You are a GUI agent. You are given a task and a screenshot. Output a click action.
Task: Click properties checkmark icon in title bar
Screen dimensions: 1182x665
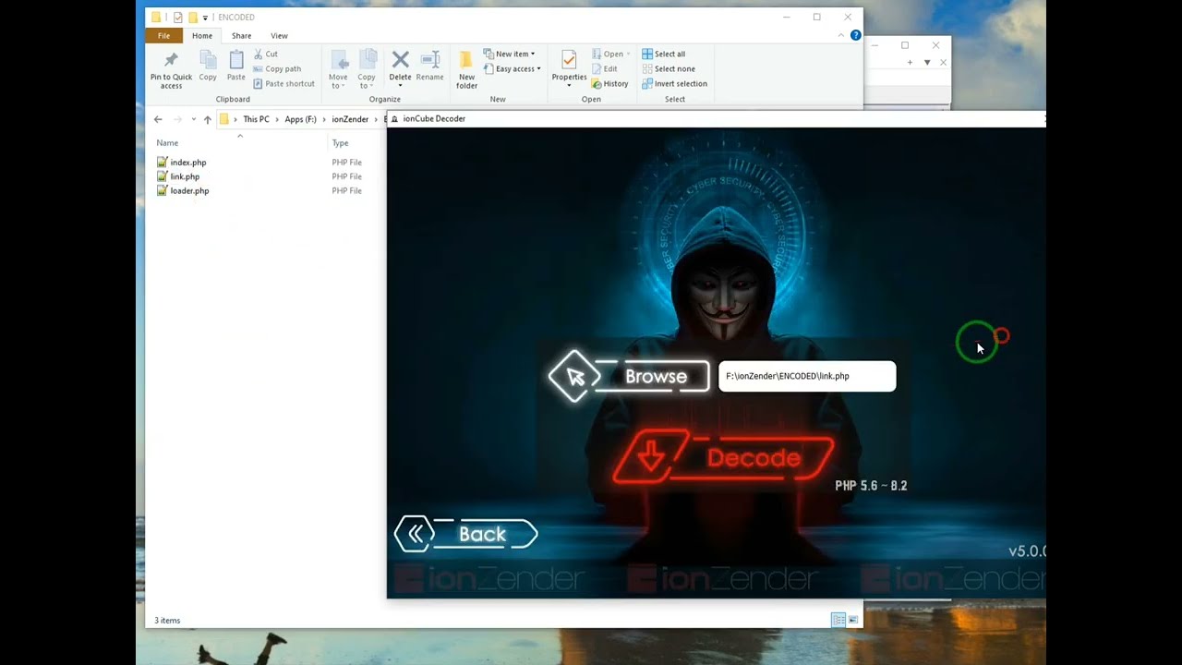pos(178,18)
